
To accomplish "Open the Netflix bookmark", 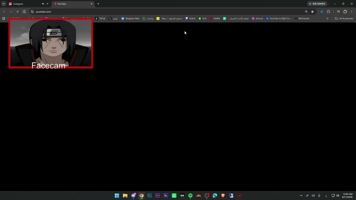I will 215,19.
